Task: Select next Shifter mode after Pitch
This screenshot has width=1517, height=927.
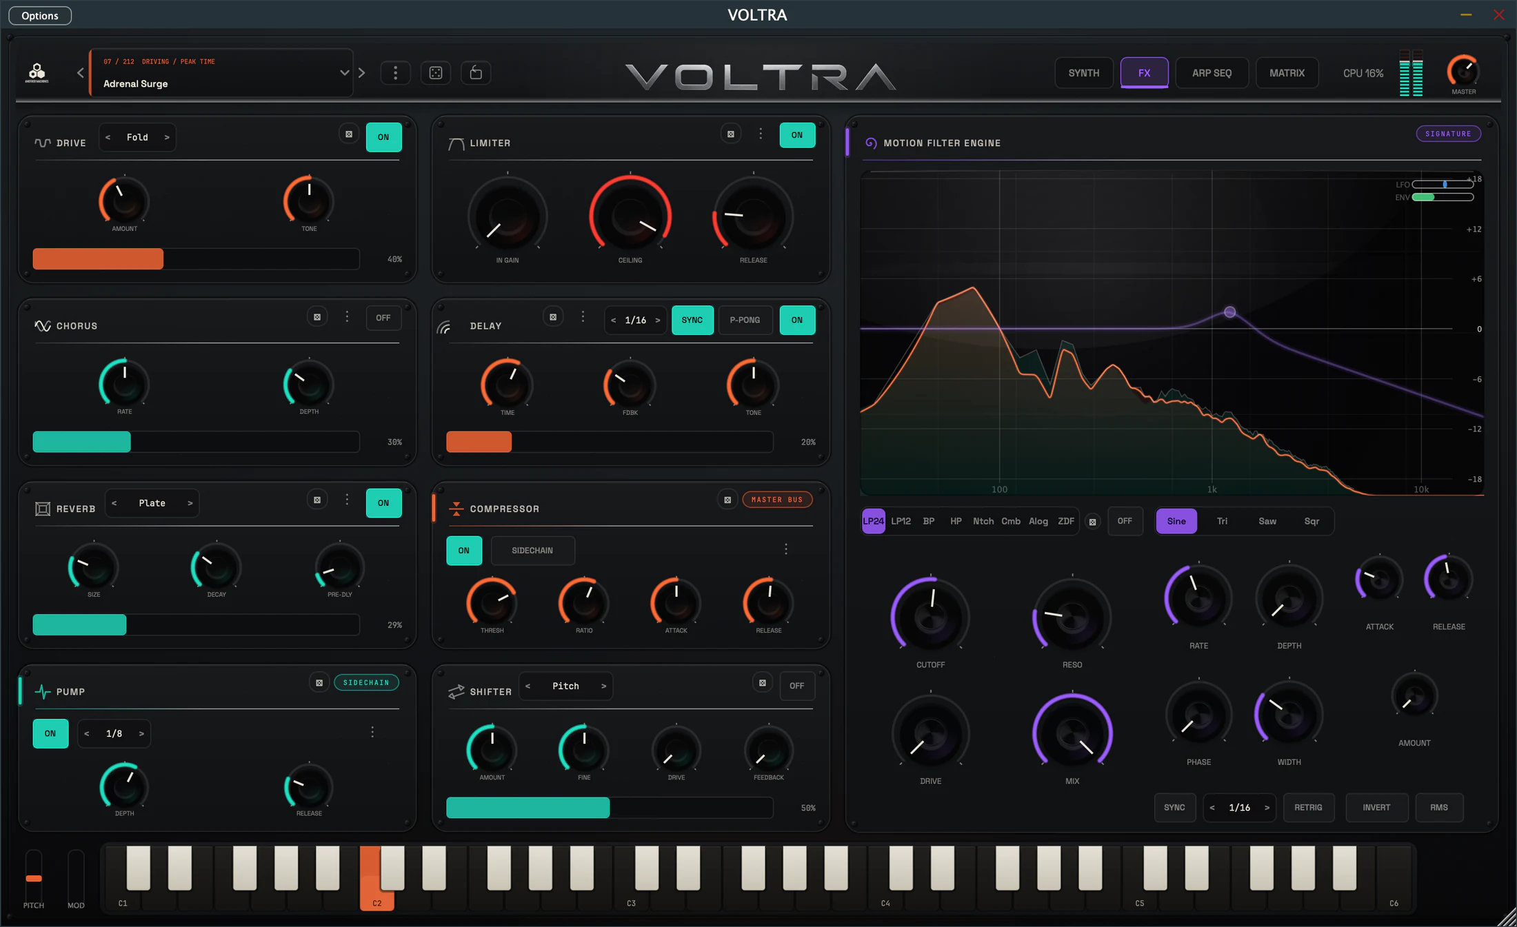Action: coord(603,686)
